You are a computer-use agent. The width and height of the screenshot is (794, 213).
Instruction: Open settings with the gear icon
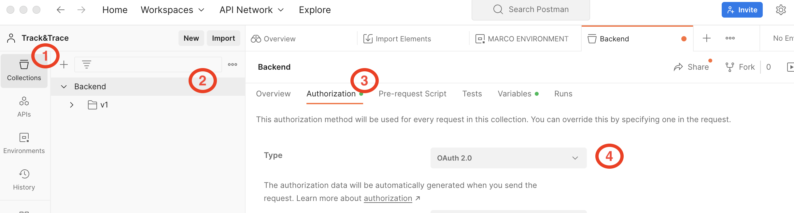coord(781,10)
